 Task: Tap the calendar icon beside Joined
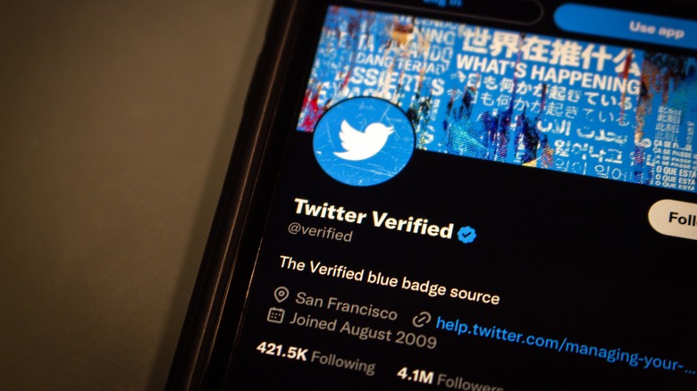[x=275, y=315]
